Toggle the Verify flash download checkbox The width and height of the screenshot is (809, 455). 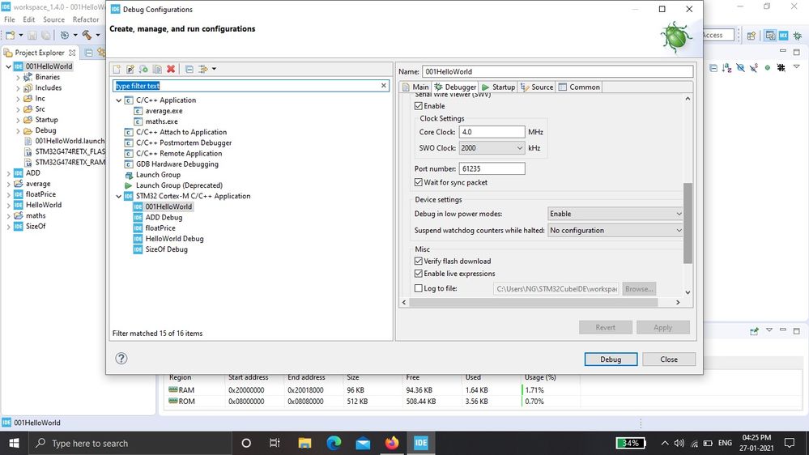pos(419,261)
